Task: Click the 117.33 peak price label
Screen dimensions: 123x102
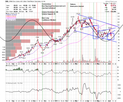Action: click(x=78, y=14)
